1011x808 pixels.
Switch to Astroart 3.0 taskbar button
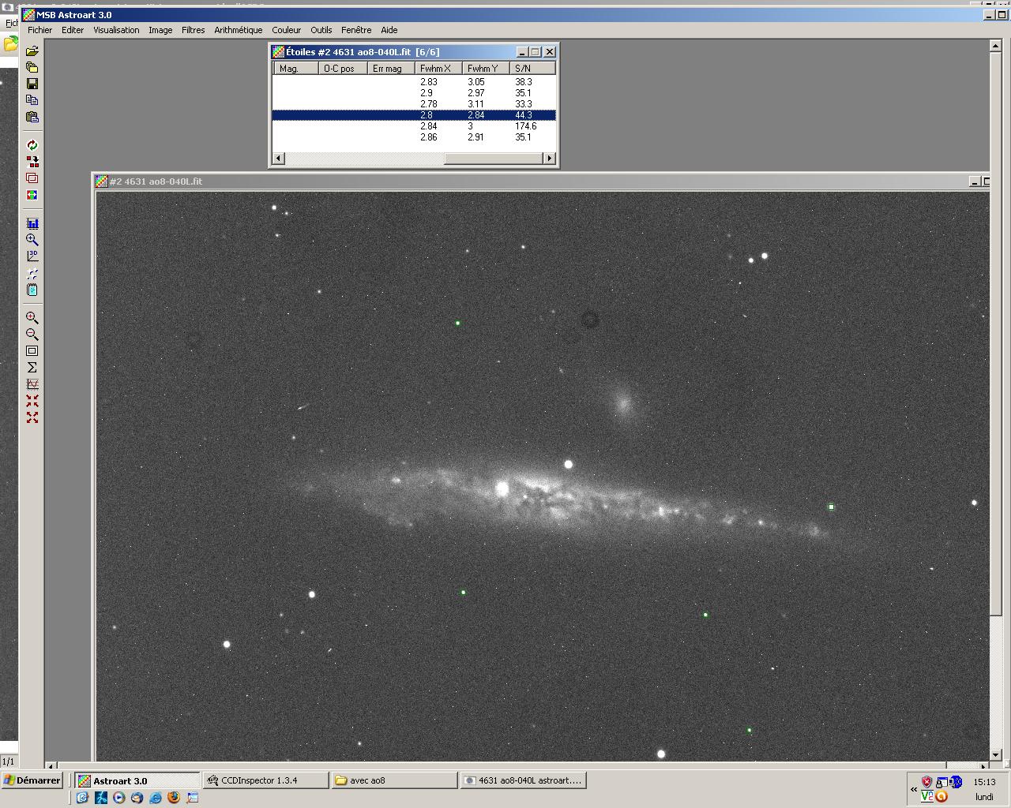tap(137, 780)
